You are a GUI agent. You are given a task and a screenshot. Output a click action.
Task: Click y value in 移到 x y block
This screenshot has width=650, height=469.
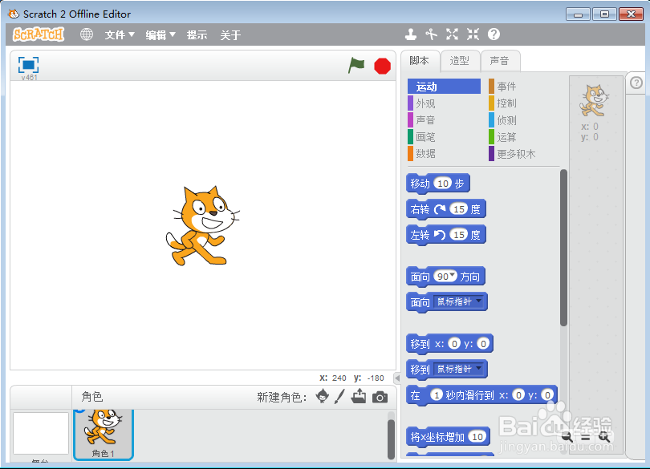(x=483, y=343)
